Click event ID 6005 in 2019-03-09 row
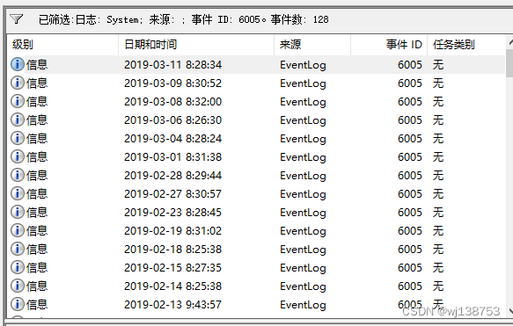 [410, 83]
